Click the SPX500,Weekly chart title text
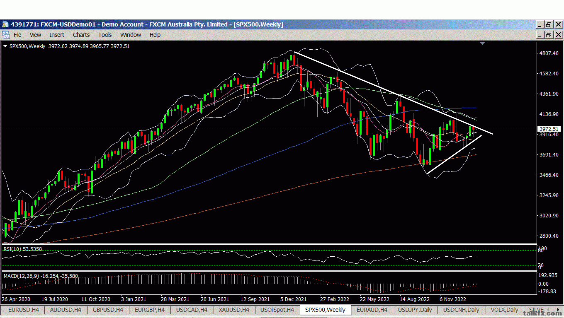Viewport: 564px width, 318px height. (27, 46)
